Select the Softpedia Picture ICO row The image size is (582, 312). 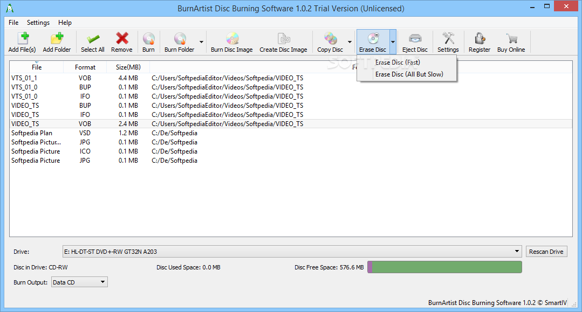point(291,151)
